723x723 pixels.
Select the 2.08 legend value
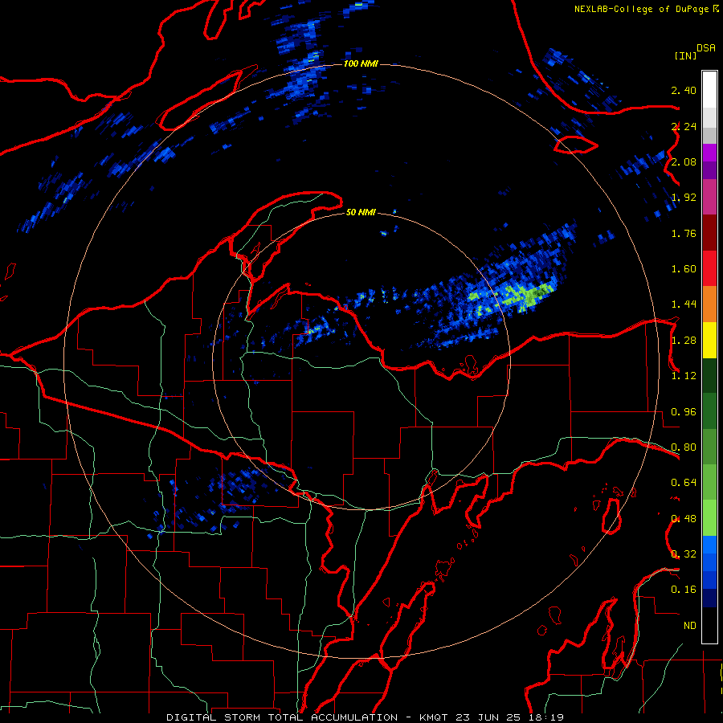coord(684,161)
